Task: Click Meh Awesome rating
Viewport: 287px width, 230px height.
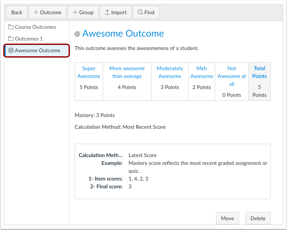Action: coord(202,82)
